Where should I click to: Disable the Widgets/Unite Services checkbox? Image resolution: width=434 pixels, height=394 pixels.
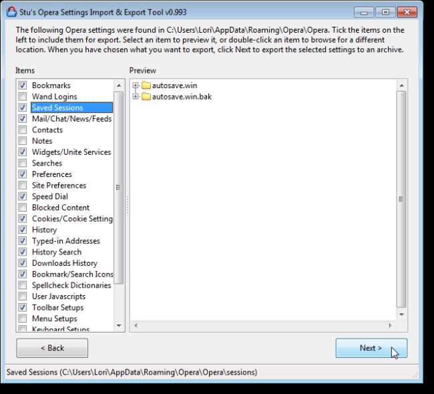point(23,152)
